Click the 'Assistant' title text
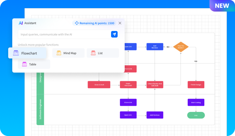 (30, 23)
